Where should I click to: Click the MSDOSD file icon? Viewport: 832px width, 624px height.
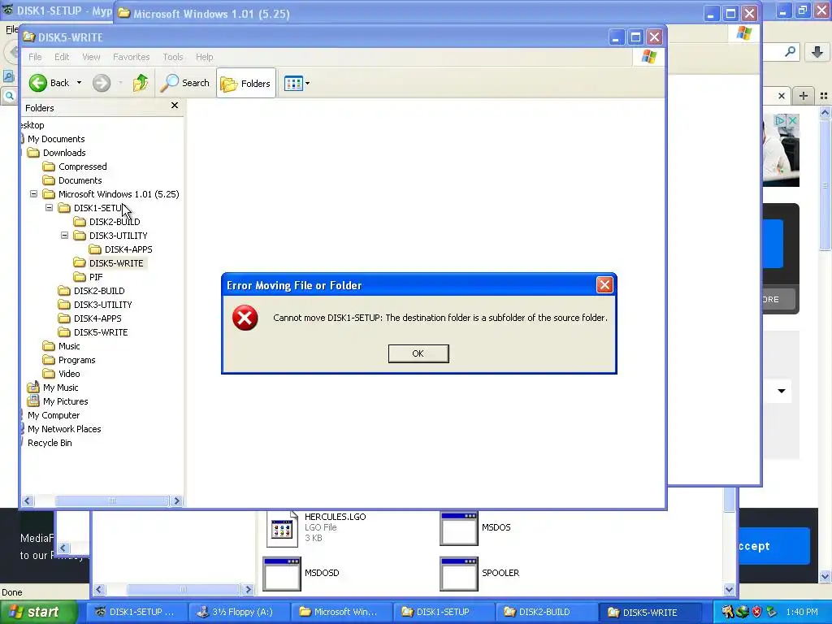[x=282, y=574]
